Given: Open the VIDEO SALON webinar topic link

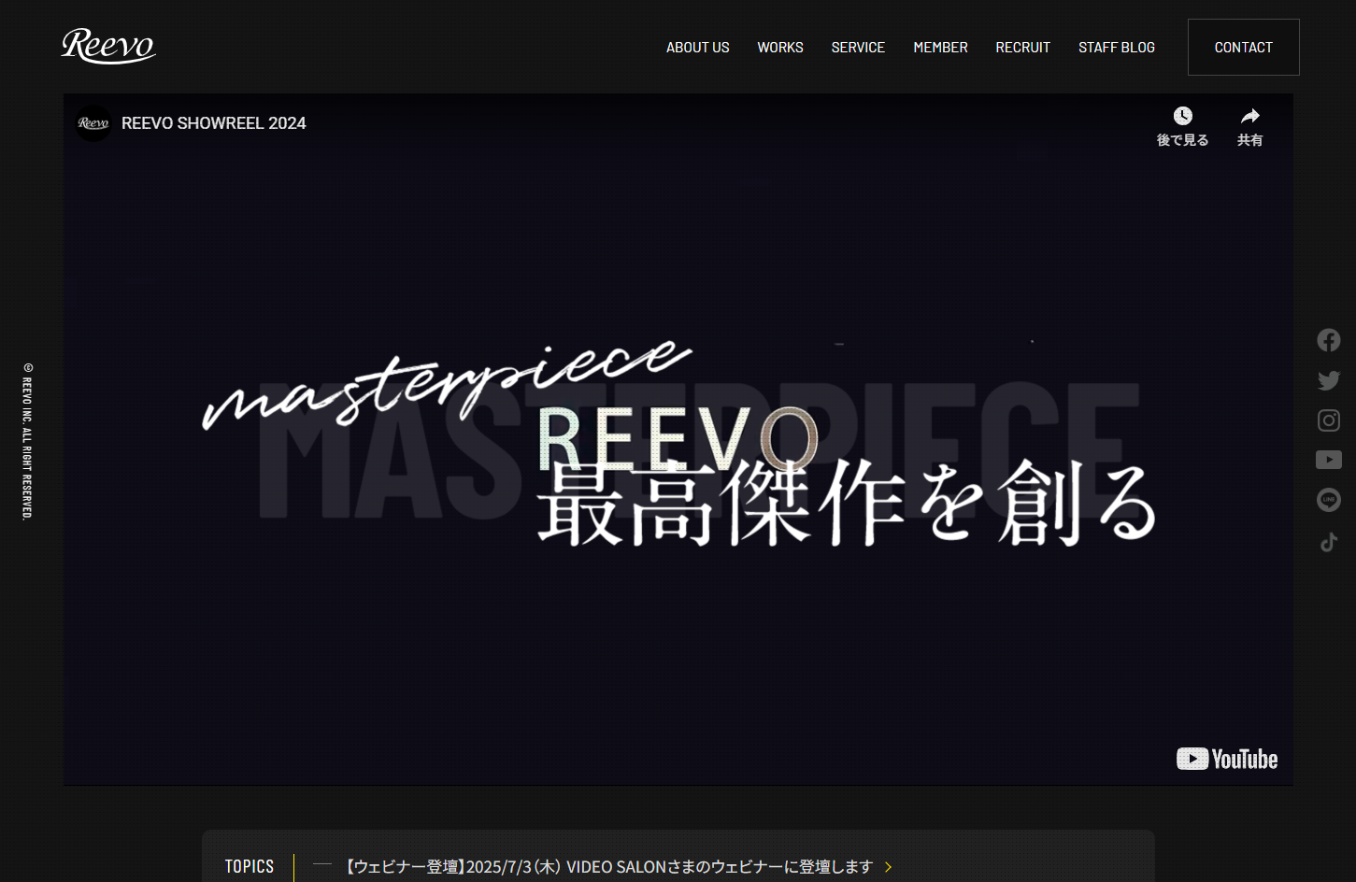Looking at the screenshot, I should 607,867.
